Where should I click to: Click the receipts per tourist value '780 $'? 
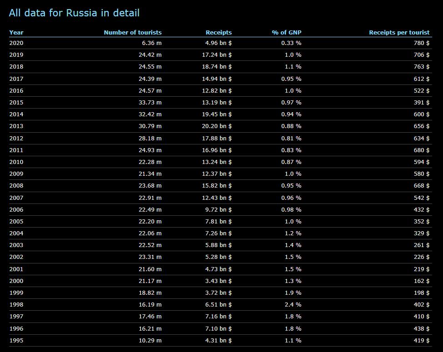(x=422, y=43)
